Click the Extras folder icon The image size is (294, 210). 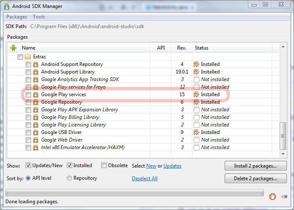(x=28, y=56)
